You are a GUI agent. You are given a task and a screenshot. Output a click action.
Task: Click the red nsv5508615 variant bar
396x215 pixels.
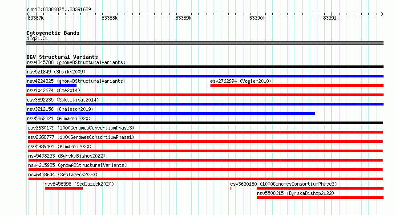coord(320,198)
